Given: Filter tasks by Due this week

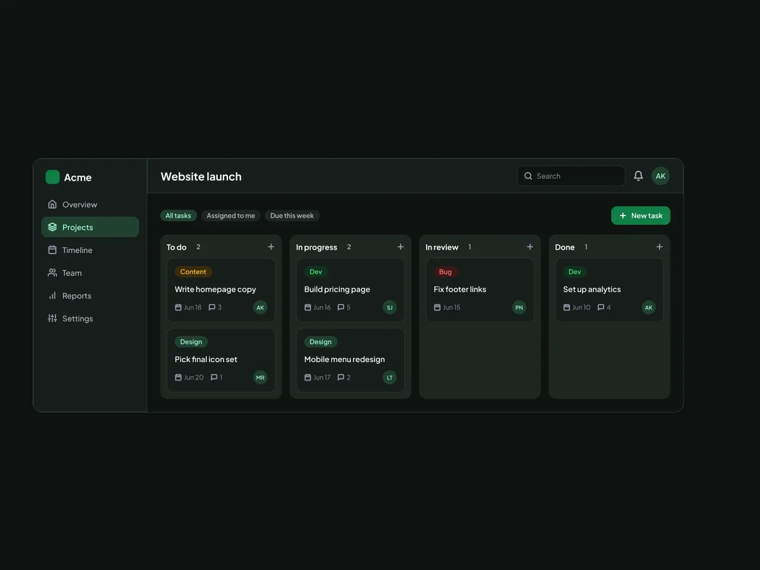Looking at the screenshot, I should 292,216.
